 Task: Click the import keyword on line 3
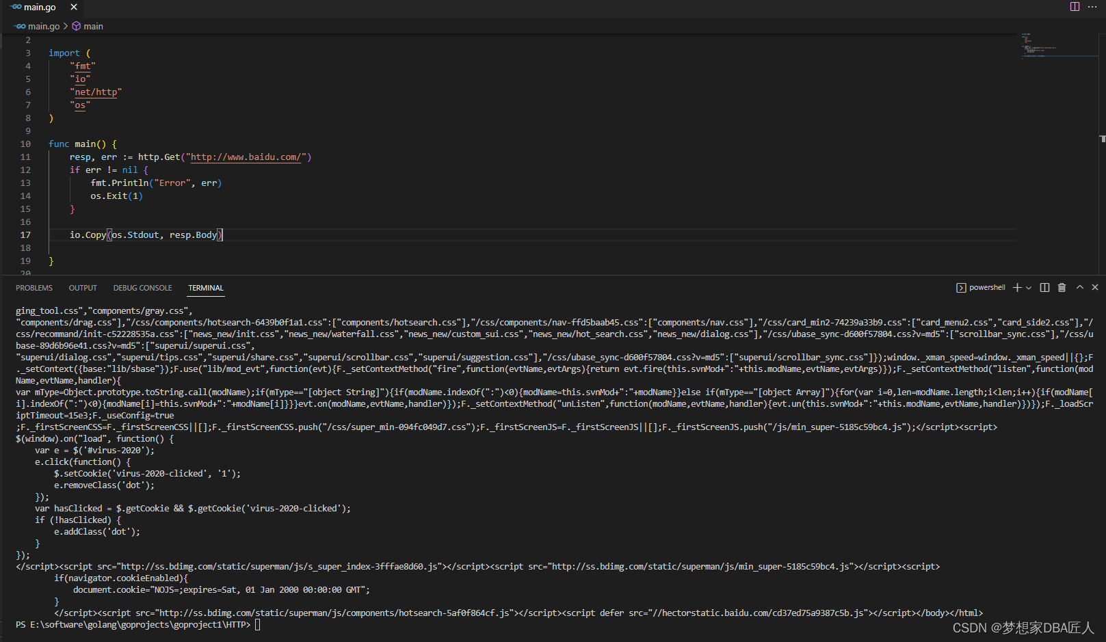[64, 53]
